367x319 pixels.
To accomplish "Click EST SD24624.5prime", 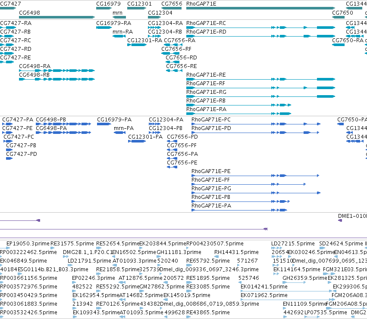I will pos(341,244).
